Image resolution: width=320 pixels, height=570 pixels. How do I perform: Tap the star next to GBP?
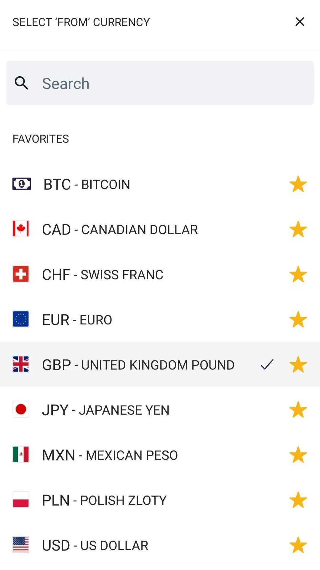click(x=298, y=365)
